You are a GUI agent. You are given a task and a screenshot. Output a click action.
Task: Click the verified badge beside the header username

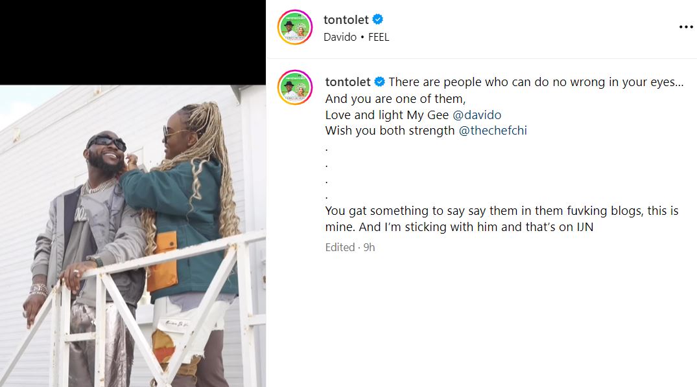point(378,20)
